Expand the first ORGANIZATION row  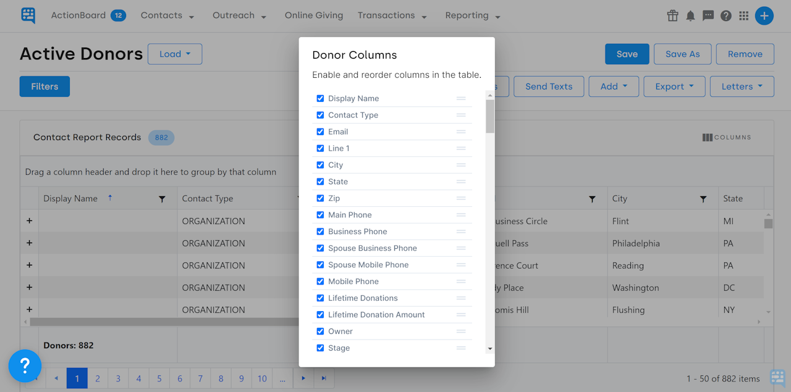(x=29, y=220)
